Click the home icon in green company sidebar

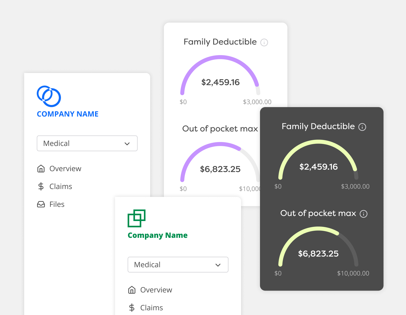point(132,290)
